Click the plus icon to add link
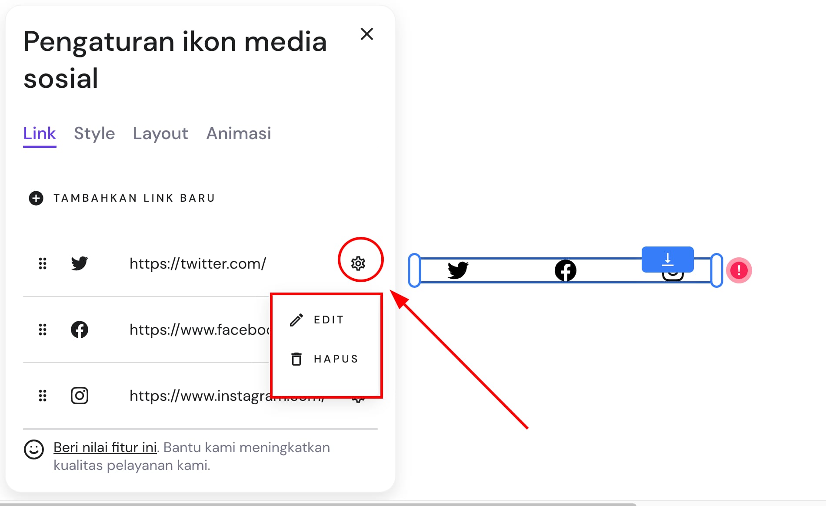 [x=36, y=198]
